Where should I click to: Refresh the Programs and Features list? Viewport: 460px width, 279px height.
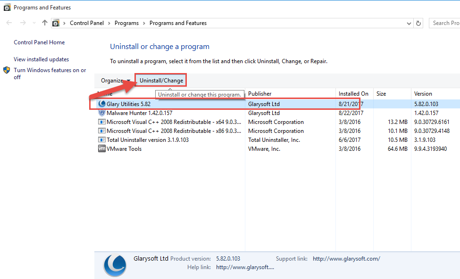418,23
